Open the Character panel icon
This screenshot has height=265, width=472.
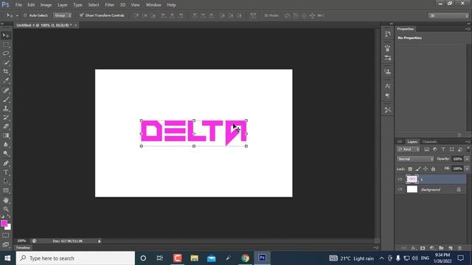388,86
